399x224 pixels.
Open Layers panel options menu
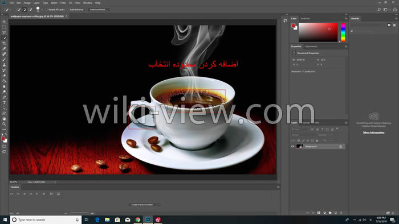[x=346, y=123]
